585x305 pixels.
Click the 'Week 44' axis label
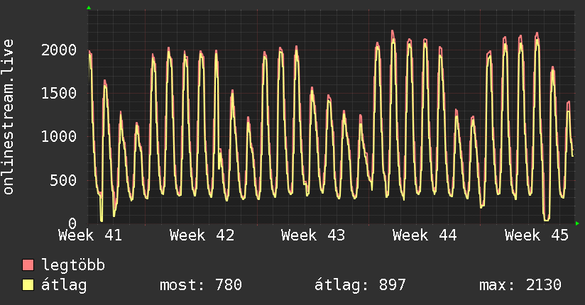pyautogui.click(x=425, y=235)
